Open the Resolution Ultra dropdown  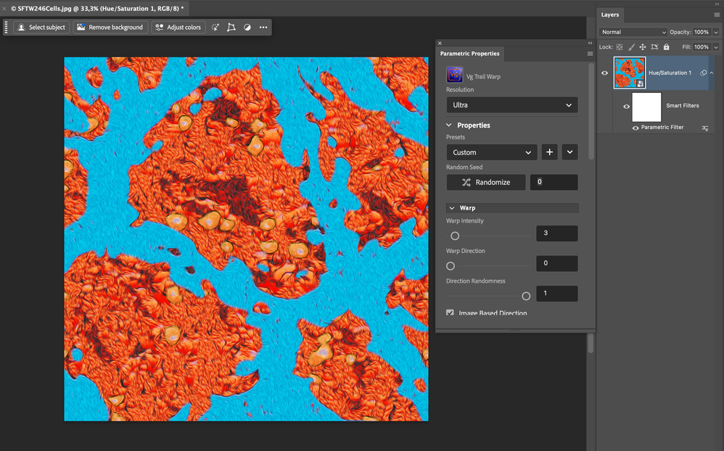coord(512,105)
